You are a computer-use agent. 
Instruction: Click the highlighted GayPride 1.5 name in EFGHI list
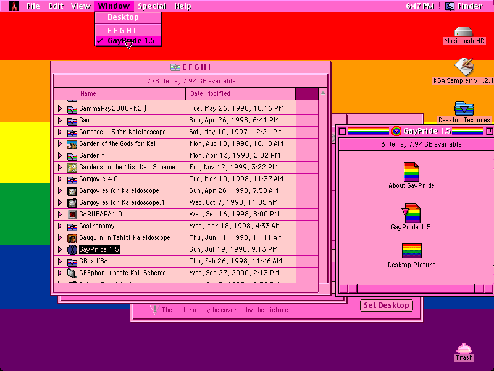point(99,250)
